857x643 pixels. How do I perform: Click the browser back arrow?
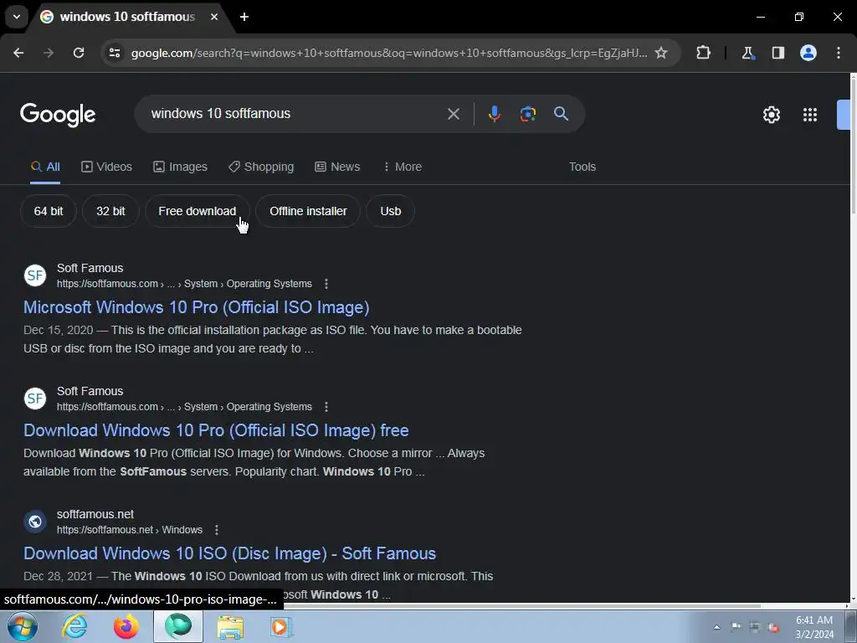tap(18, 53)
